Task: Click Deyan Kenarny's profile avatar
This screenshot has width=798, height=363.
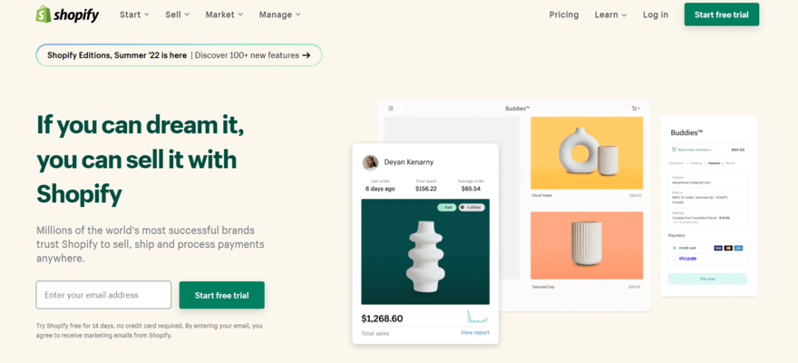Action: (x=370, y=162)
